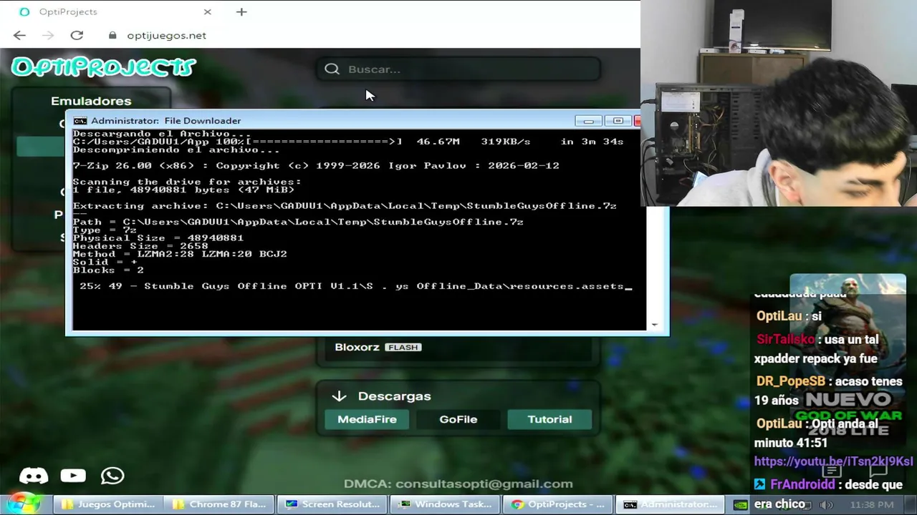
Task: Open a new browser tab
Action: [x=241, y=11]
